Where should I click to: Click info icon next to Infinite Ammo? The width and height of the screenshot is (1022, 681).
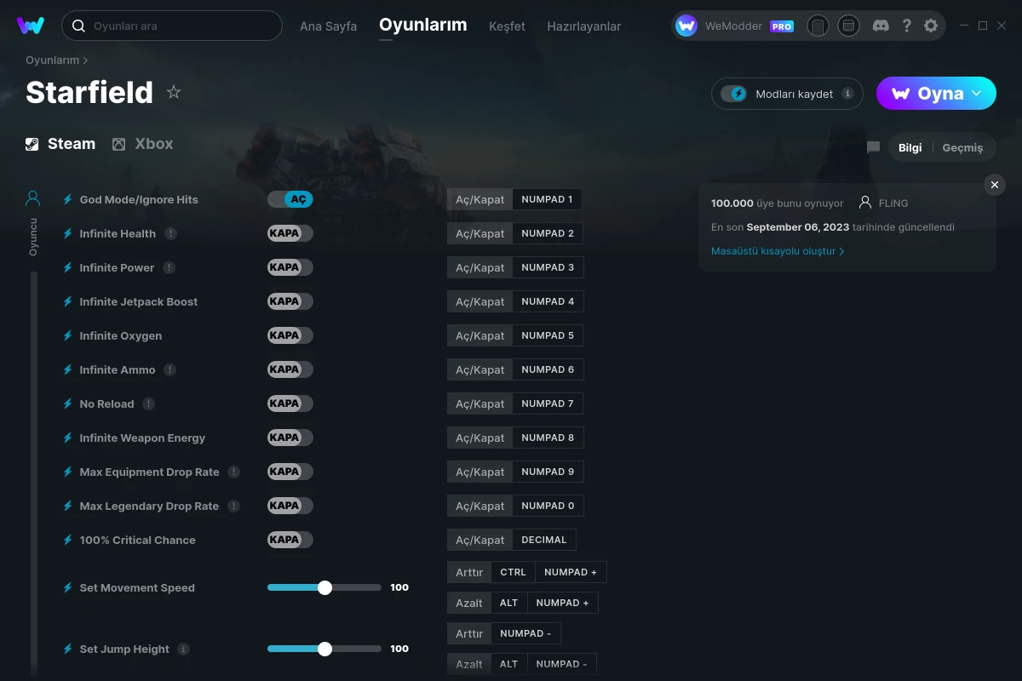[x=170, y=369]
